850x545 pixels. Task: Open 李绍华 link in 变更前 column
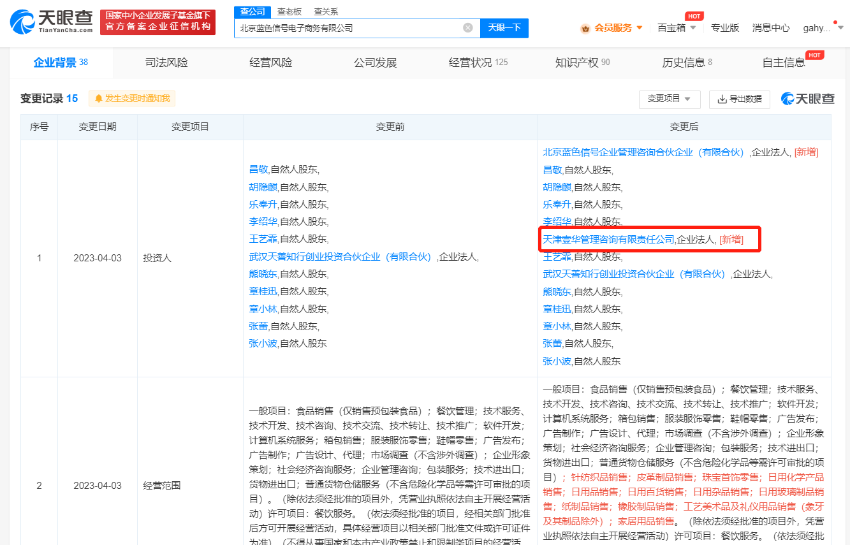click(263, 221)
